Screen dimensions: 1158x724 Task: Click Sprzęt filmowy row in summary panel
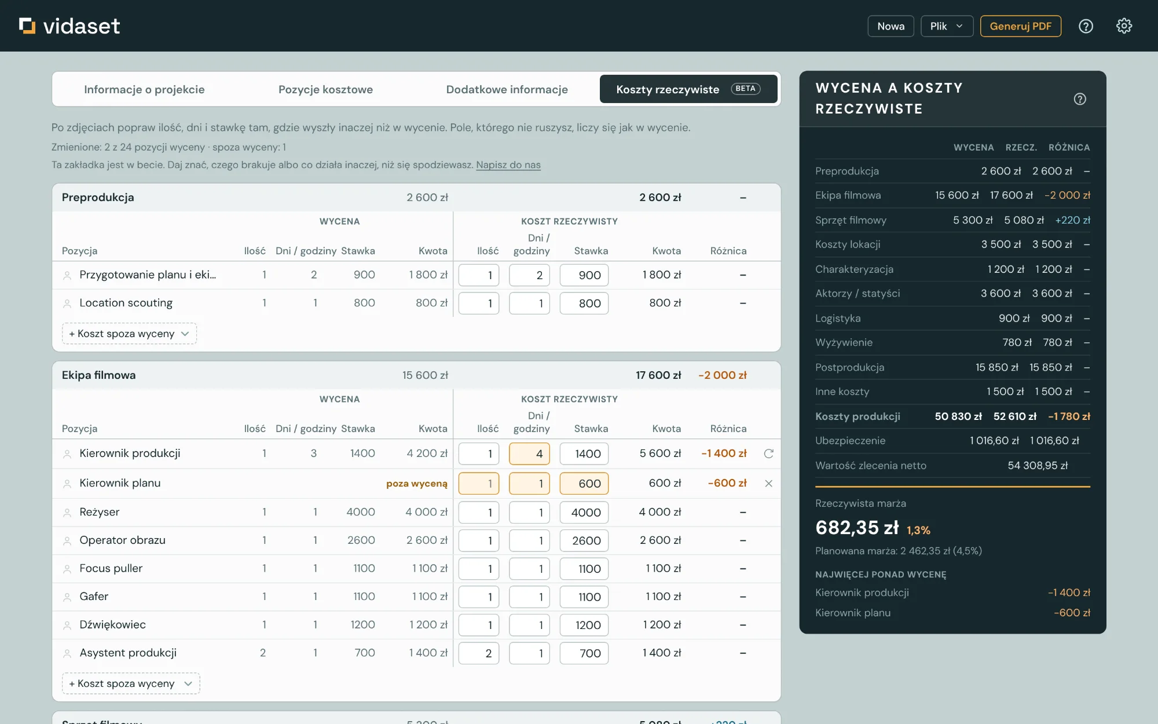pyautogui.click(x=952, y=220)
